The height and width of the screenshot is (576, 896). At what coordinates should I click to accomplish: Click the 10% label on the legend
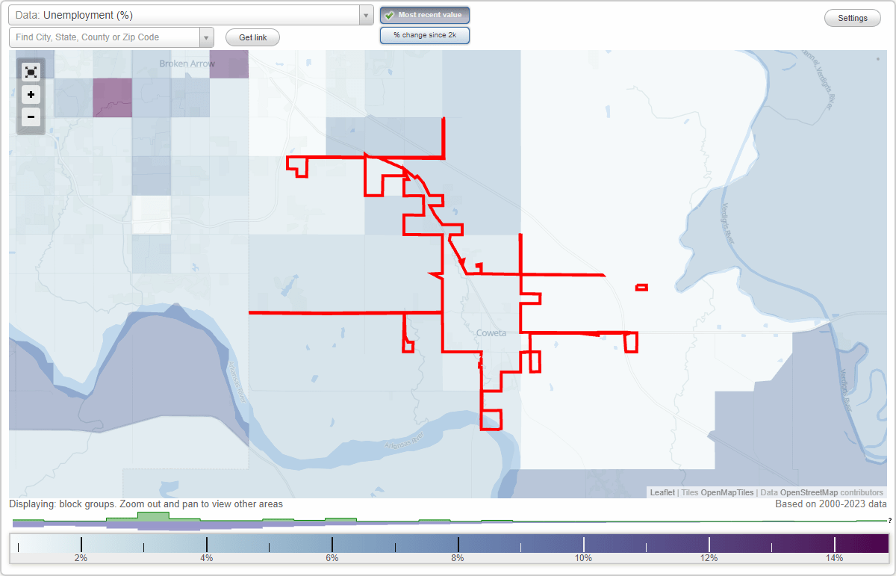point(583,558)
